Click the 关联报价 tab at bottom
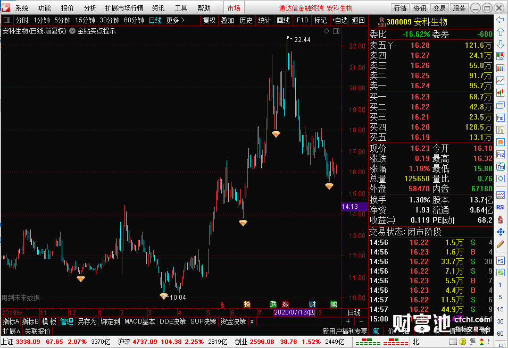 point(37,331)
